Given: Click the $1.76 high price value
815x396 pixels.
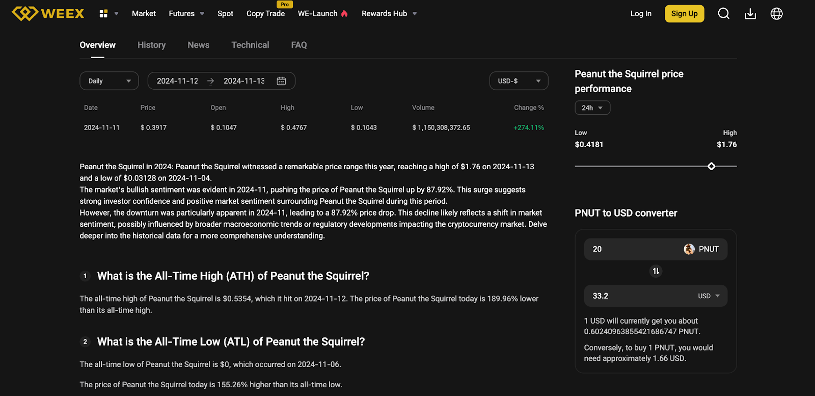Looking at the screenshot, I should coord(727,144).
